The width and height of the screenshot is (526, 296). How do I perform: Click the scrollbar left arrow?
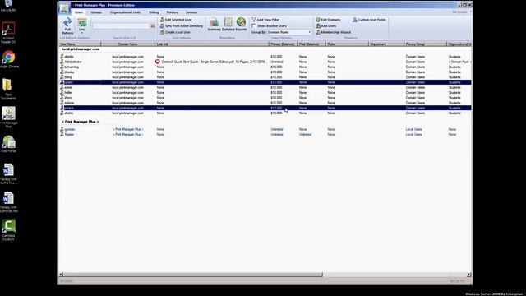tap(61, 275)
